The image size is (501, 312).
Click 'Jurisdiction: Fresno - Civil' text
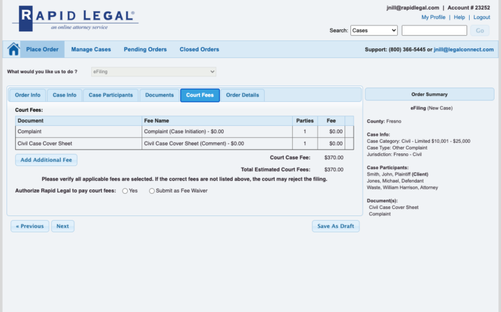394,155
